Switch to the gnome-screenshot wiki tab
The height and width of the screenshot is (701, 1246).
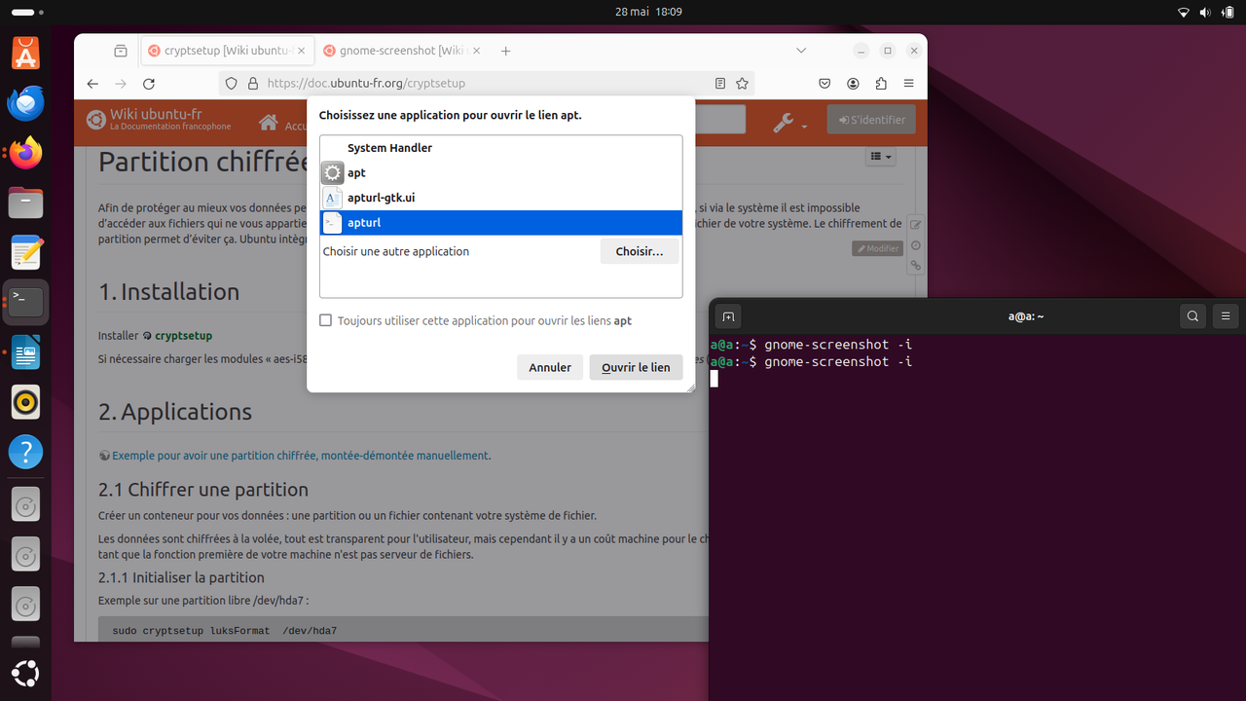tap(402, 51)
